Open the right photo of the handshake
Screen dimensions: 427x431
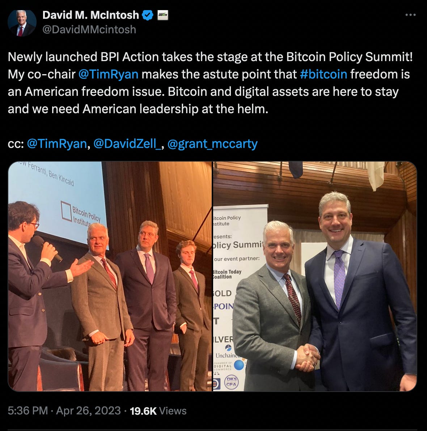[315, 276]
